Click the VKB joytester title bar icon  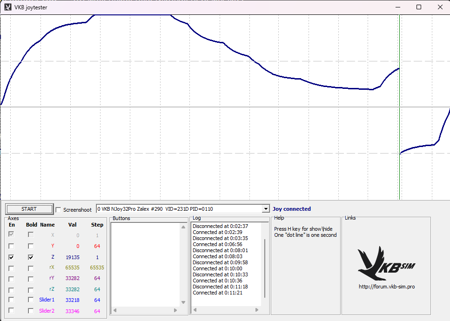(x=7, y=7)
